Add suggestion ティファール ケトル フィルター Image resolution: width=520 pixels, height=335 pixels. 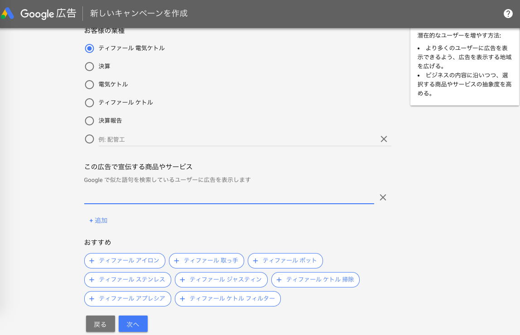(x=228, y=298)
